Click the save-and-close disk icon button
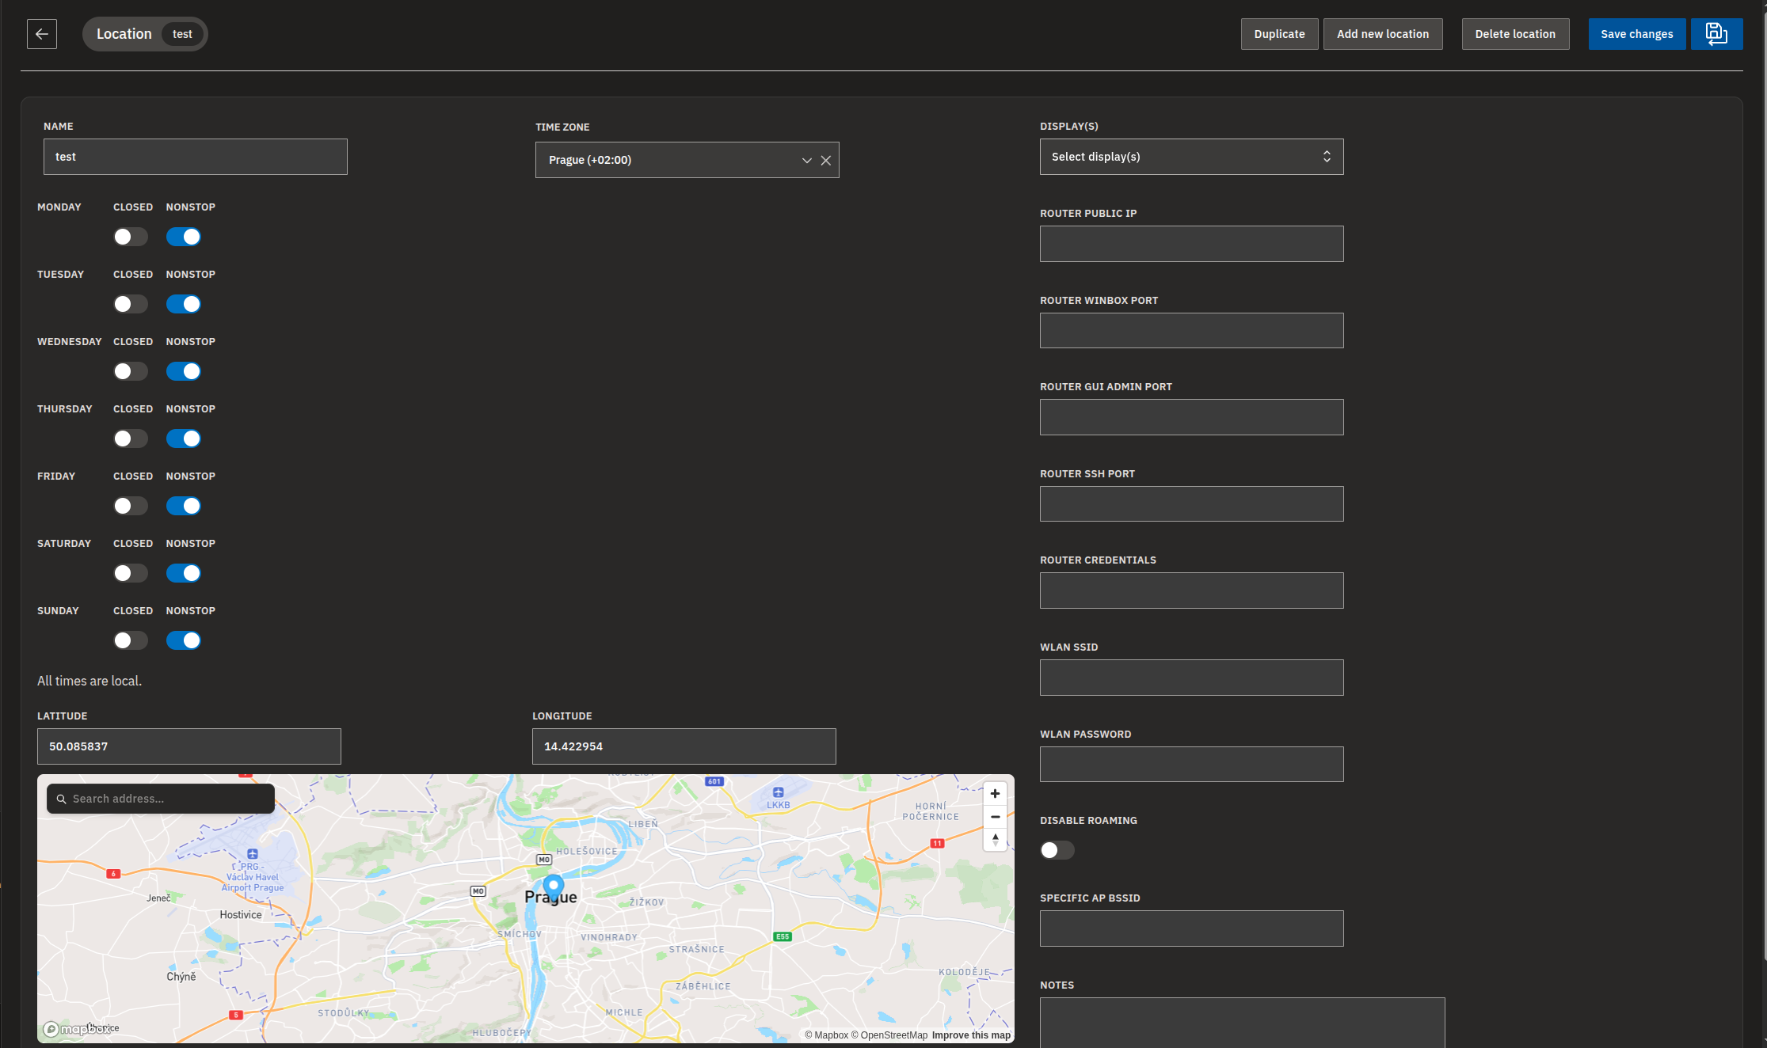Screen dimensions: 1767x1048 coord(1716,34)
